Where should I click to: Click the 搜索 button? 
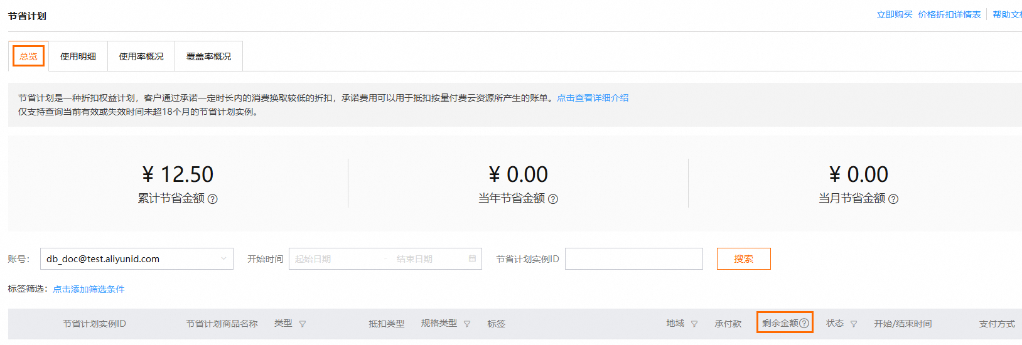[x=743, y=259]
